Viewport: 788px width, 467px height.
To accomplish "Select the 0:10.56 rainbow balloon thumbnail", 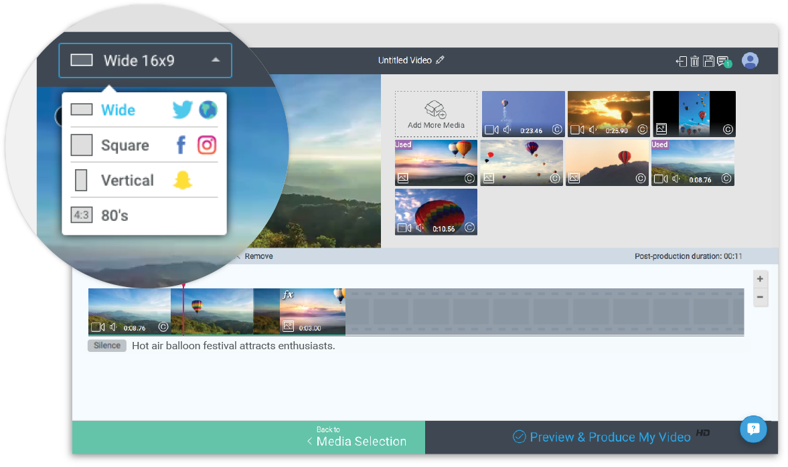I will 437,212.
